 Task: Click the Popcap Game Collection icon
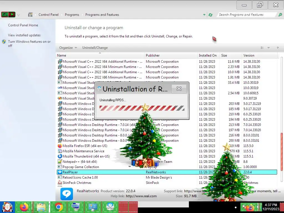click(x=60, y=167)
